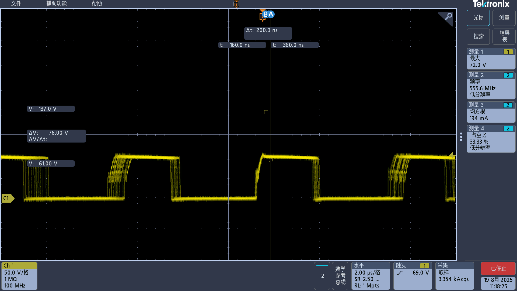Open the 触发 (Trigger) settings badge

[x=413, y=276]
